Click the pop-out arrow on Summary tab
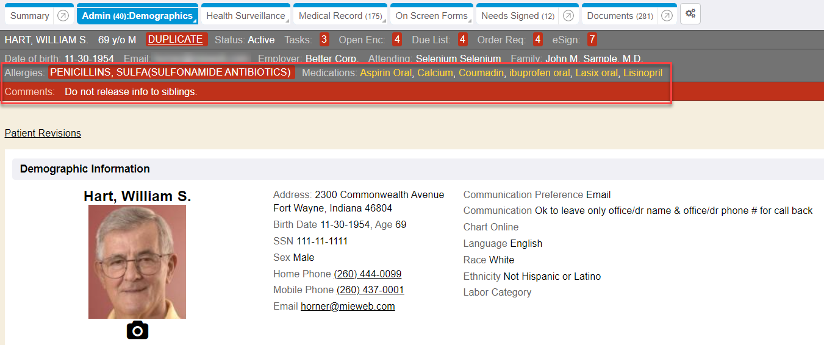 pyautogui.click(x=63, y=16)
